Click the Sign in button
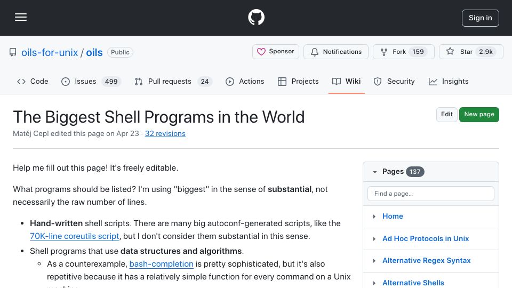This screenshot has height=288, width=512. pos(481,18)
